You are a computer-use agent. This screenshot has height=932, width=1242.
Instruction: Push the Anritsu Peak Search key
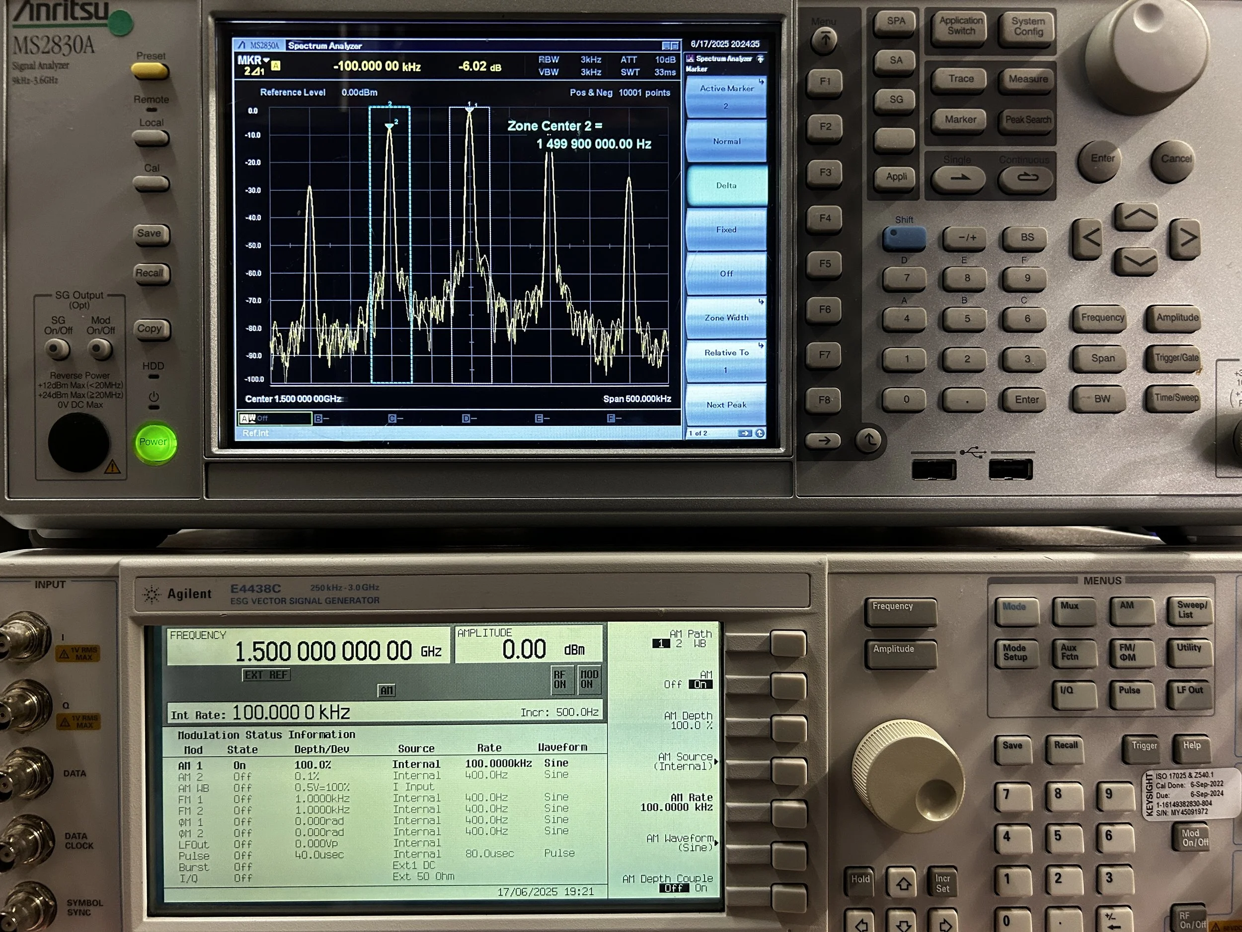tap(1027, 121)
